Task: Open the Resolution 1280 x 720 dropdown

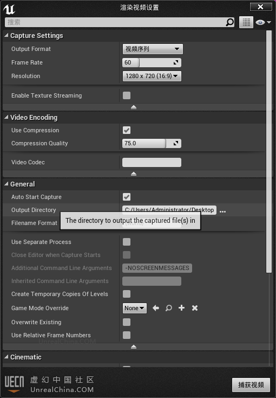Action: (x=152, y=76)
